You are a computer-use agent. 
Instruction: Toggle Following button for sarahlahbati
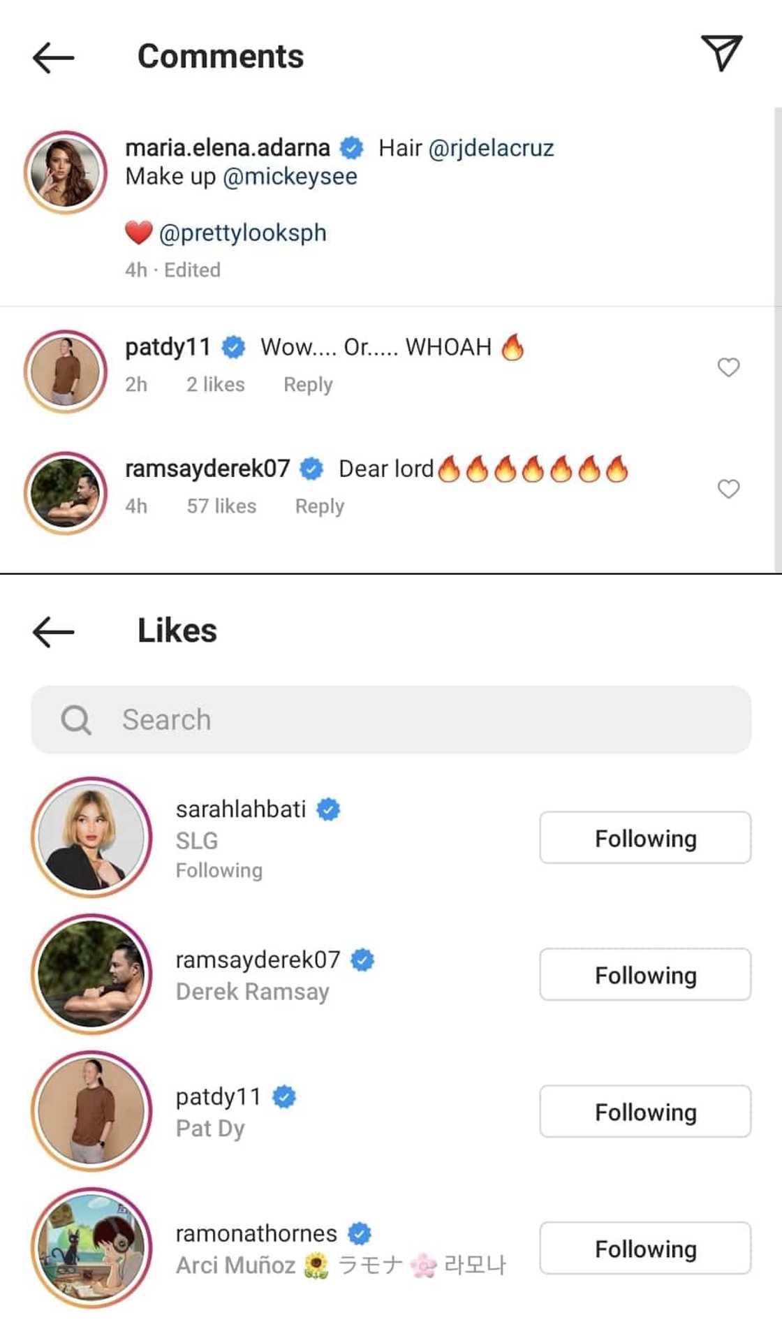tap(644, 838)
